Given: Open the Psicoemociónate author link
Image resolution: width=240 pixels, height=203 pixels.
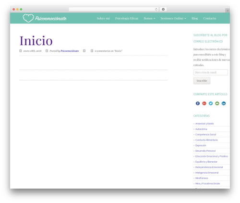Looking at the screenshot, I should [70, 51].
